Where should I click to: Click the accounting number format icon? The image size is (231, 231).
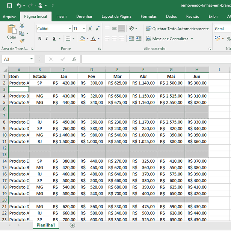pos(217,39)
